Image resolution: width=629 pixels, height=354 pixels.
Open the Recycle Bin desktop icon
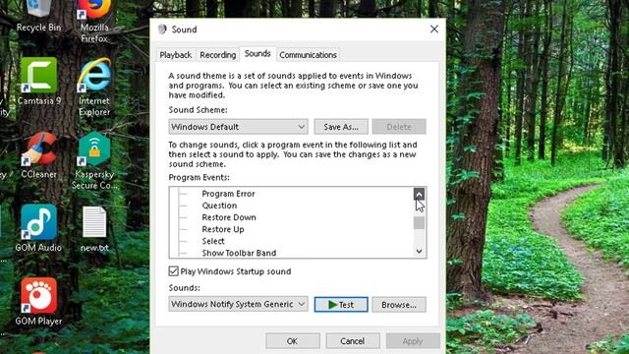[x=38, y=16]
